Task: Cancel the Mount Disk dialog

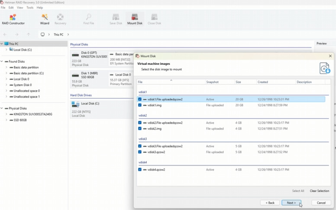Action: (321, 203)
